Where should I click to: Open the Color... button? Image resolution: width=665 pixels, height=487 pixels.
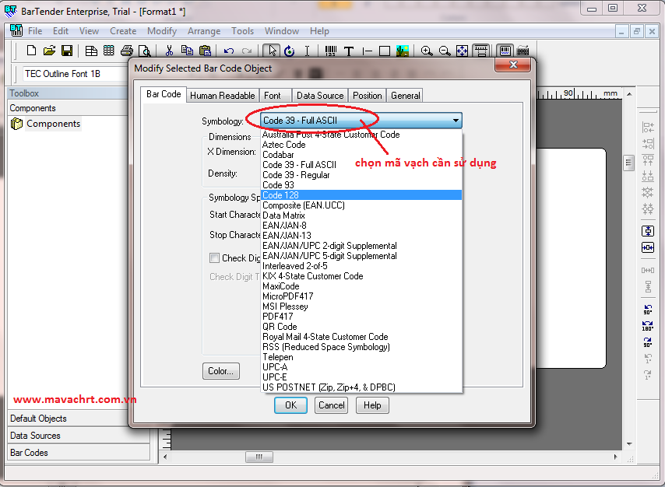pyautogui.click(x=220, y=371)
